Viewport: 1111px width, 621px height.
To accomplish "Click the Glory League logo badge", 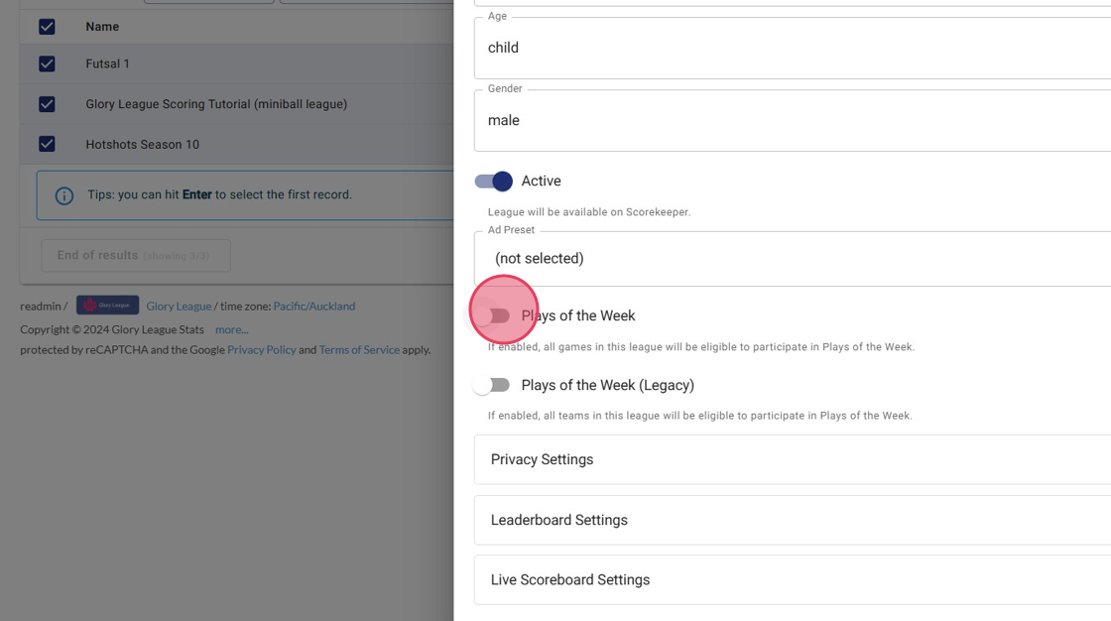I will [x=107, y=306].
